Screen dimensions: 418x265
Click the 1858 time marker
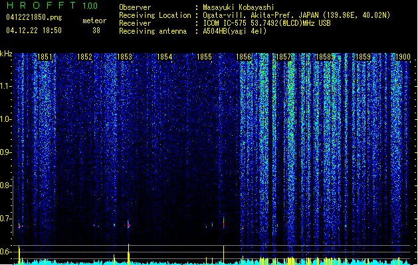click(x=323, y=57)
